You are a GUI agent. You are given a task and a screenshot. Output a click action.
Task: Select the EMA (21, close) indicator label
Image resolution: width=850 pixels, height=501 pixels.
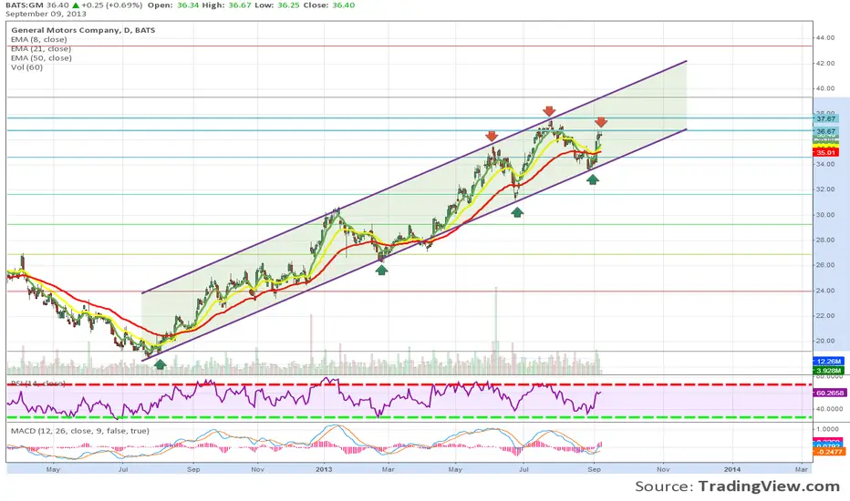point(41,48)
